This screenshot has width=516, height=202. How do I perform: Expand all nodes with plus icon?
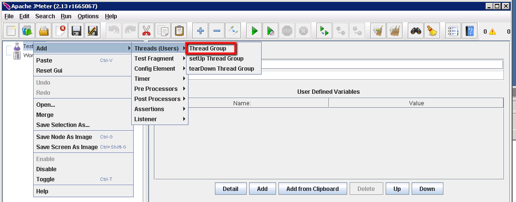click(201, 31)
